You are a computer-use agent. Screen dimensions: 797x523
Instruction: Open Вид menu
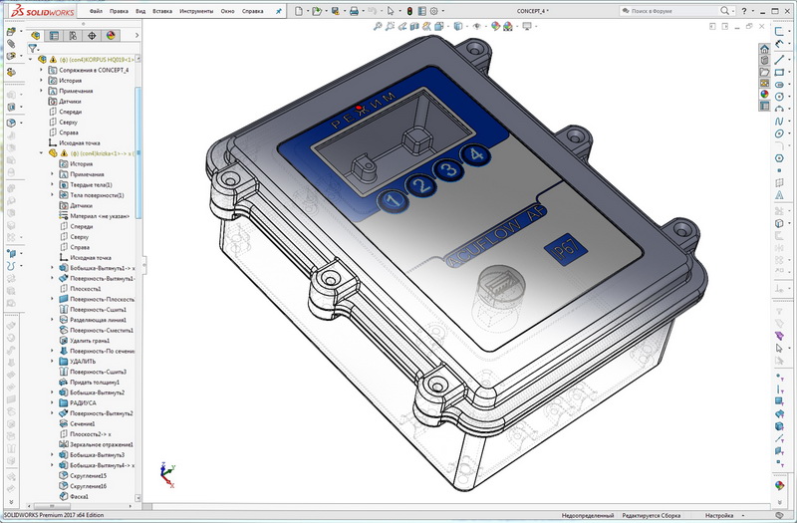pos(140,11)
